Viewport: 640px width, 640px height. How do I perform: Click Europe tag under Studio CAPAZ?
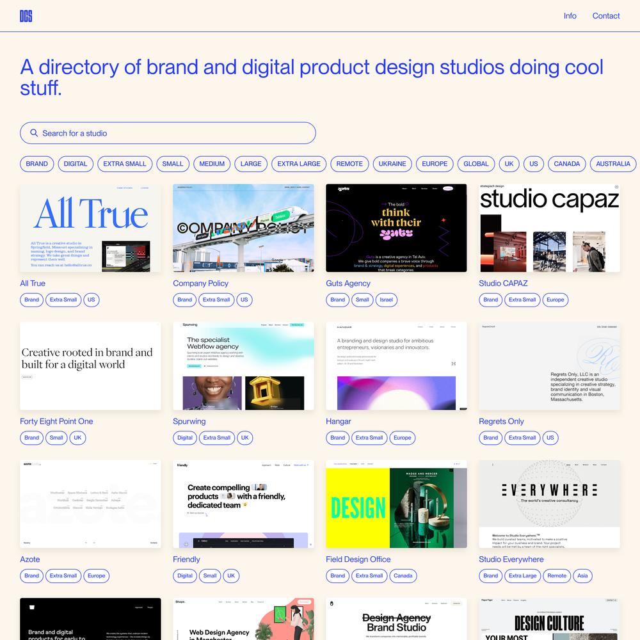[x=555, y=300]
